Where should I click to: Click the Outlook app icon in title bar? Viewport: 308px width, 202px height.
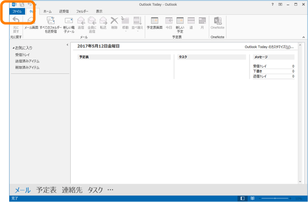[14, 4]
